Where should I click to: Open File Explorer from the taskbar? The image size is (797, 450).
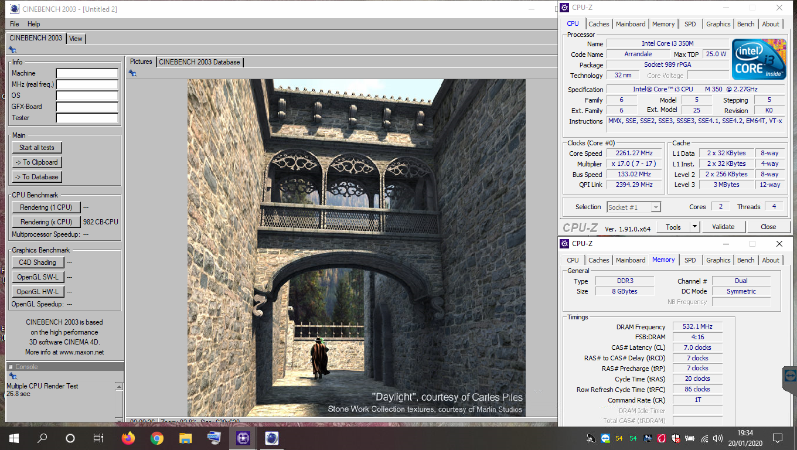point(185,438)
